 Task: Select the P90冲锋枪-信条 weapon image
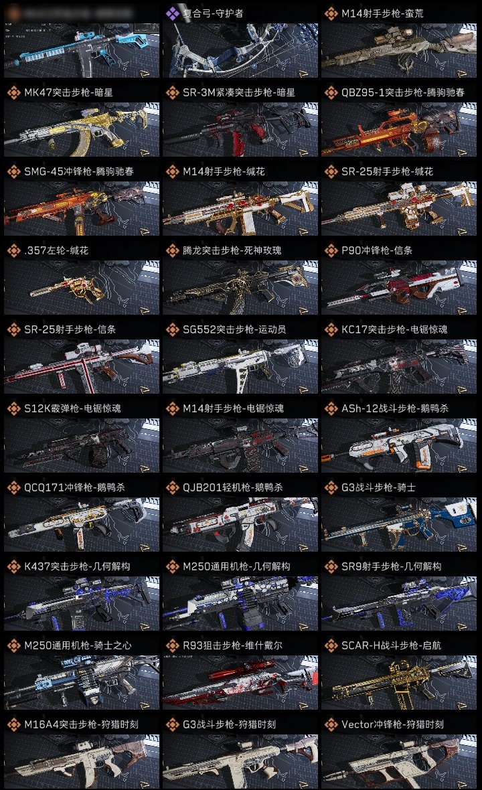(399, 288)
